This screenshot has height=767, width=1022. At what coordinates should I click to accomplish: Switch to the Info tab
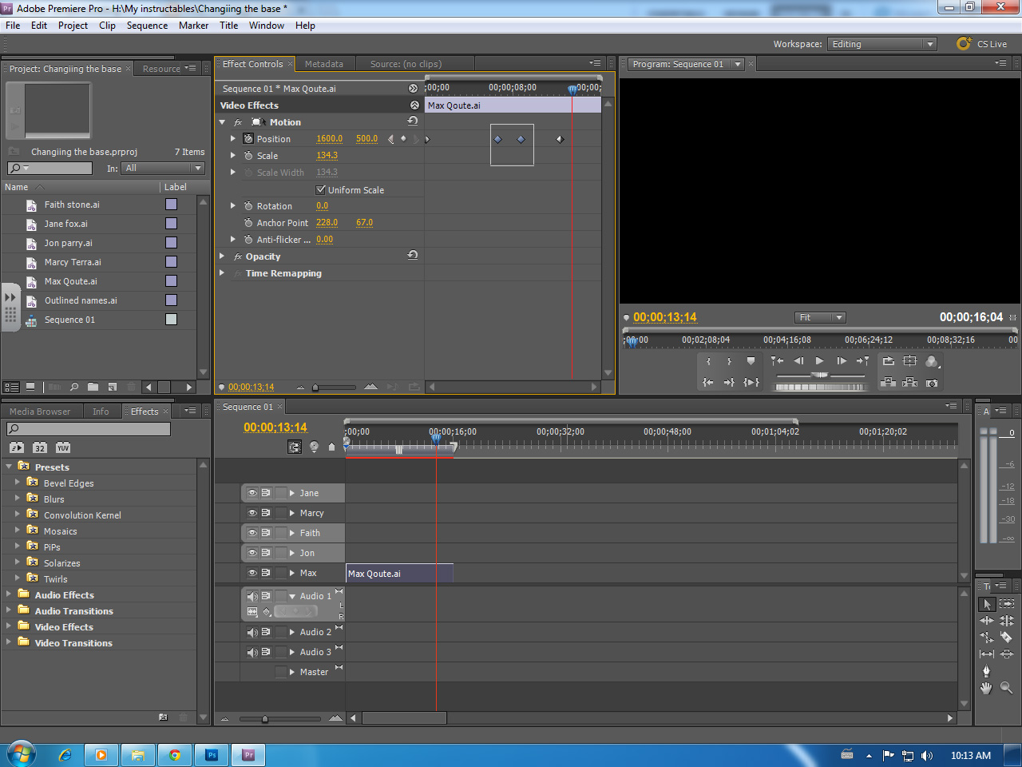(101, 411)
